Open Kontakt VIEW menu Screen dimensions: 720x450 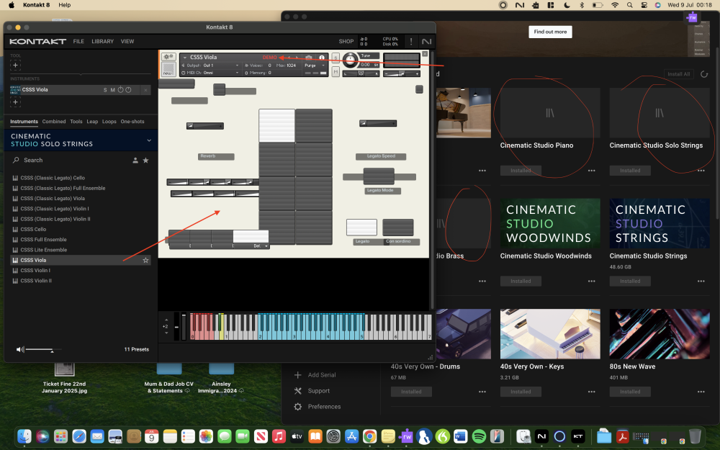pyautogui.click(x=127, y=41)
